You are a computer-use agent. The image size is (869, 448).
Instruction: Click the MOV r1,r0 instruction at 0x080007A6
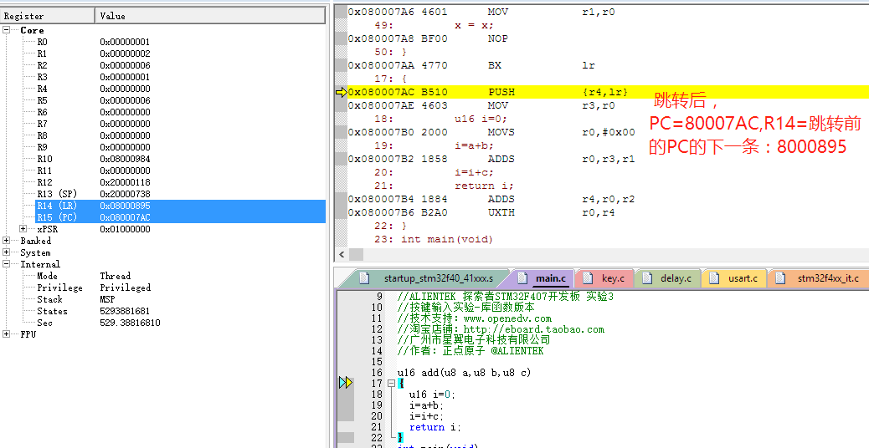click(481, 12)
